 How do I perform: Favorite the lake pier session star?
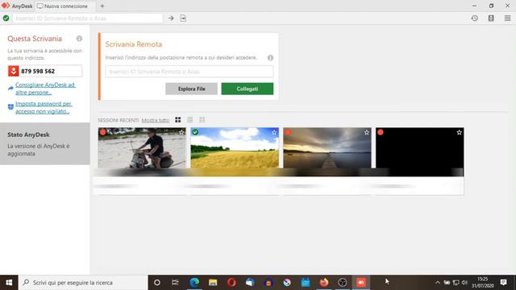(367, 132)
